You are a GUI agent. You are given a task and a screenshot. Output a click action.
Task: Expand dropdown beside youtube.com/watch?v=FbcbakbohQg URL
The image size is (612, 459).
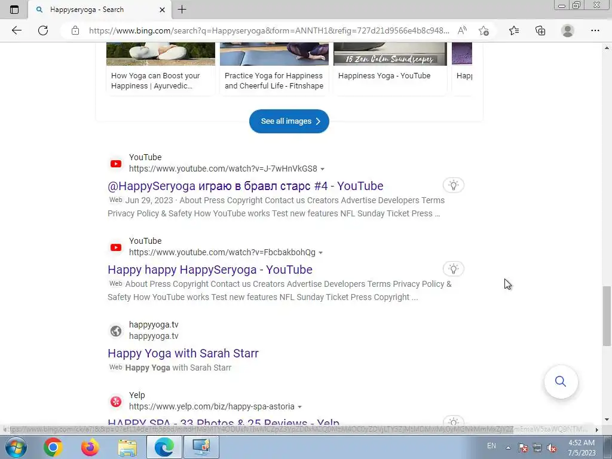coord(320,253)
